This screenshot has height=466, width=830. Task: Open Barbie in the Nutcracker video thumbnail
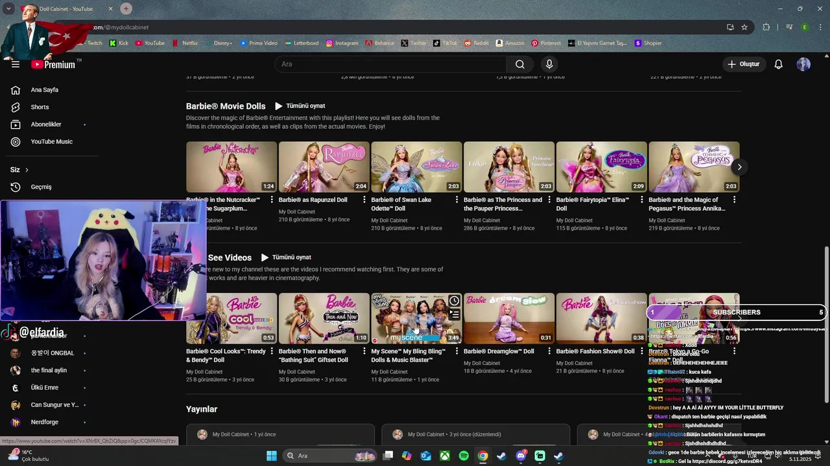[231, 167]
